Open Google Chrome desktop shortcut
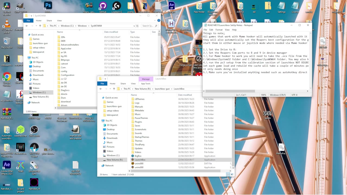 pyautogui.click(x=7, y=77)
